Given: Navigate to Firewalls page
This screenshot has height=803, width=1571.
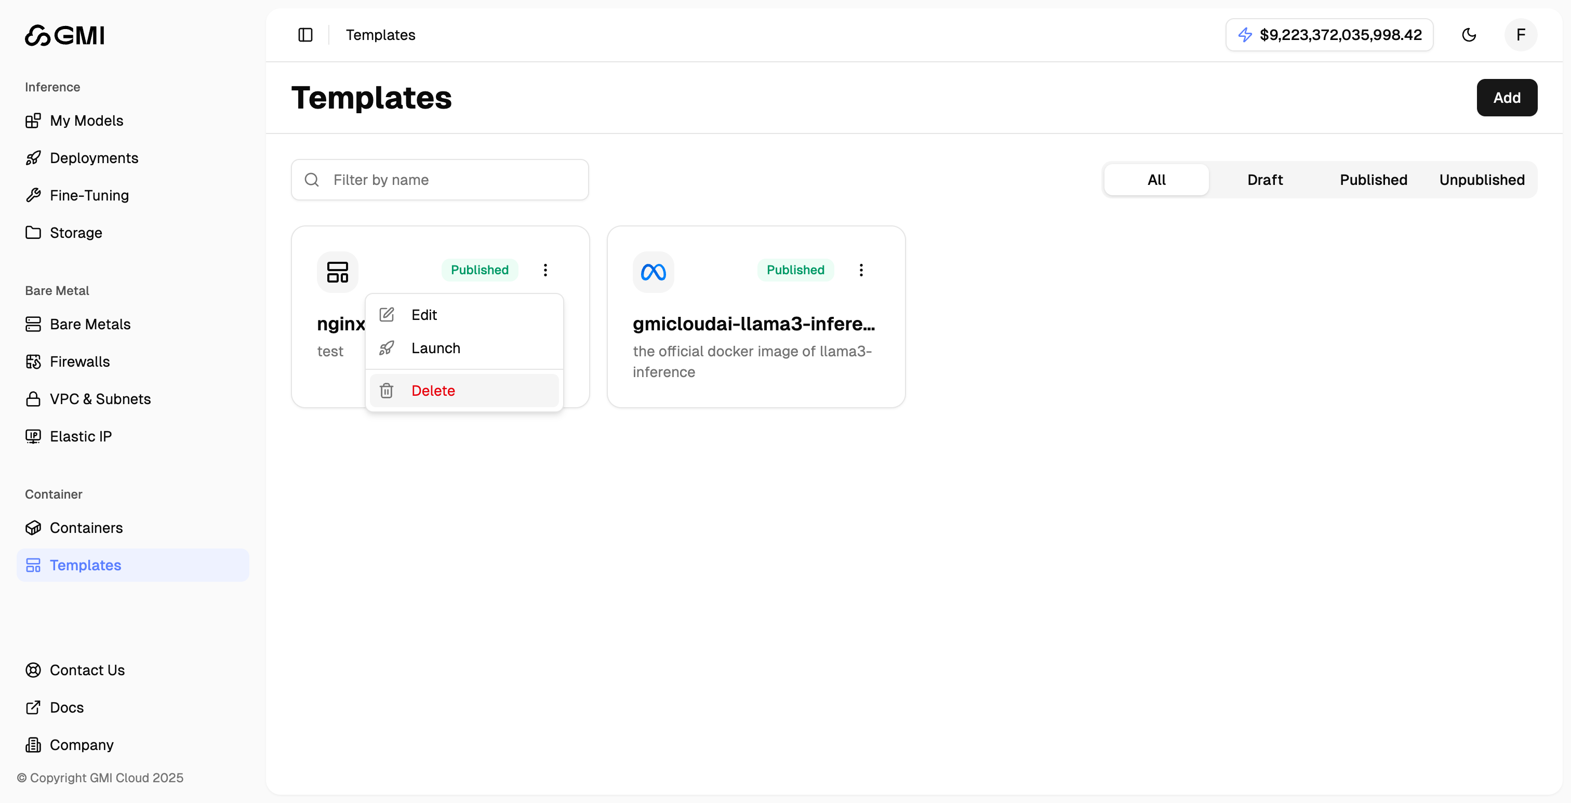Looking at the screenshot, I should click(79, 362).
